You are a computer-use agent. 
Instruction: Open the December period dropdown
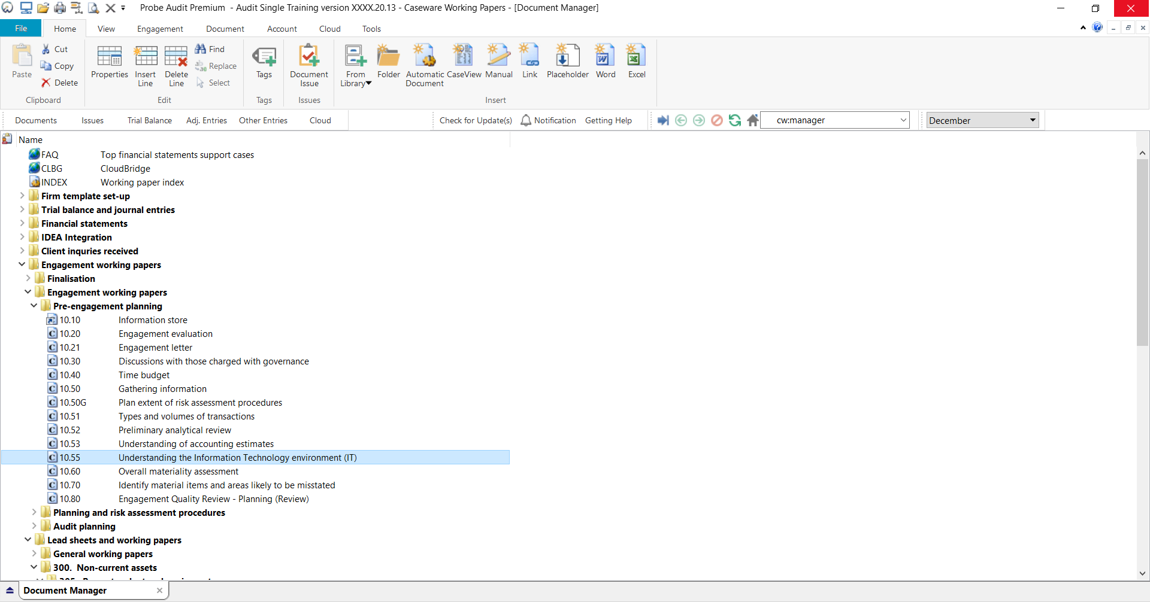pyautogui.click(x=1033, y=120)
